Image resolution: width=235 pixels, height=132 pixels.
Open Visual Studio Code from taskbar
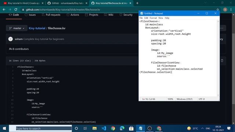(104, 128)
